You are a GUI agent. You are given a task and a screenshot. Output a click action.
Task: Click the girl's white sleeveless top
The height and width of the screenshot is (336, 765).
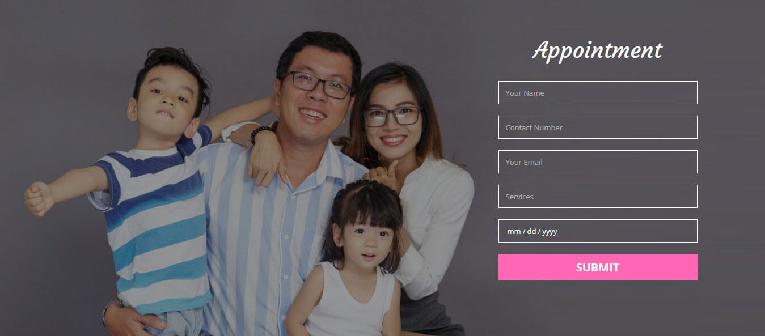coord(350,303)
